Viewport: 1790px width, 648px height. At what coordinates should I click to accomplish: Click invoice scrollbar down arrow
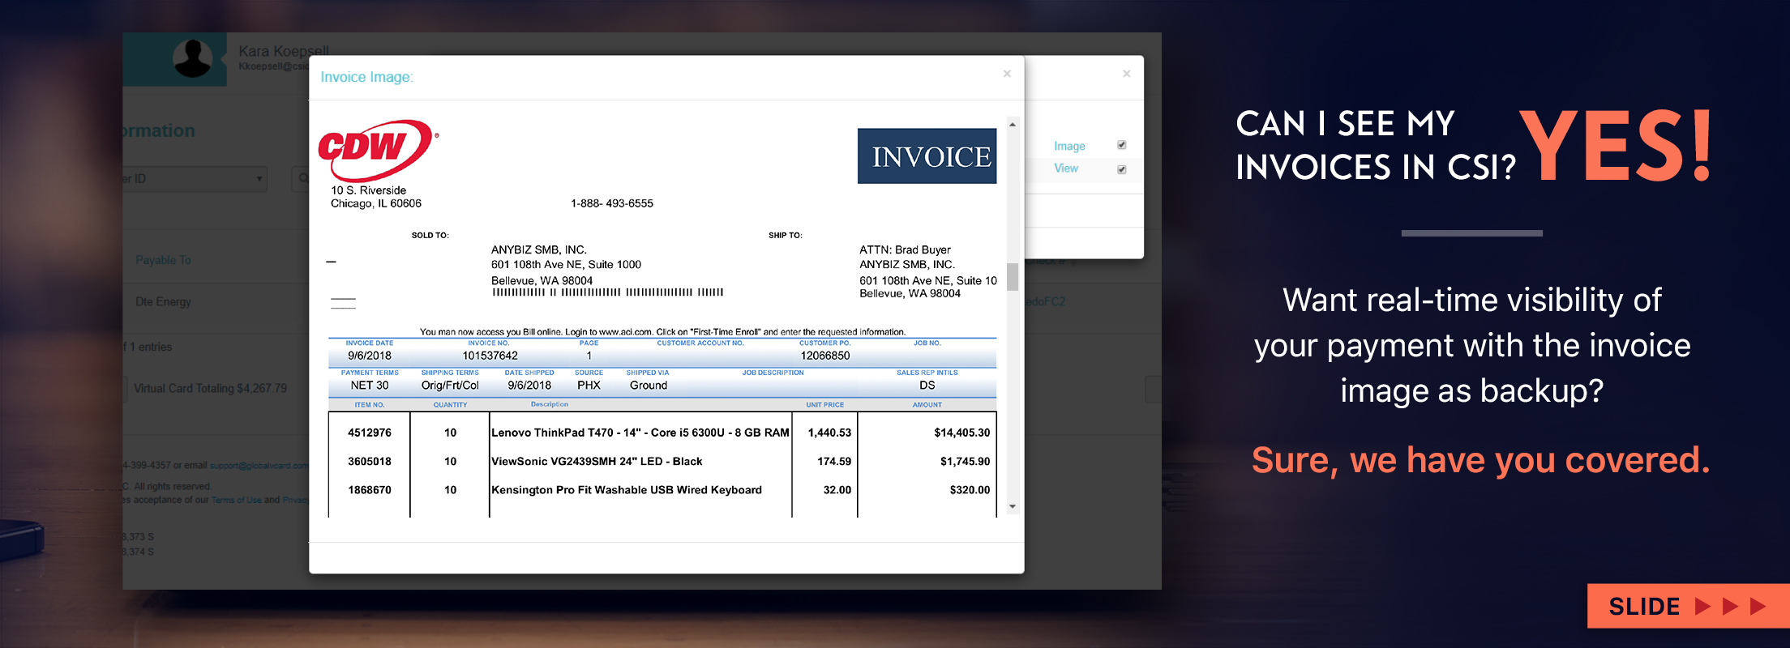(x=1013, y=506)
